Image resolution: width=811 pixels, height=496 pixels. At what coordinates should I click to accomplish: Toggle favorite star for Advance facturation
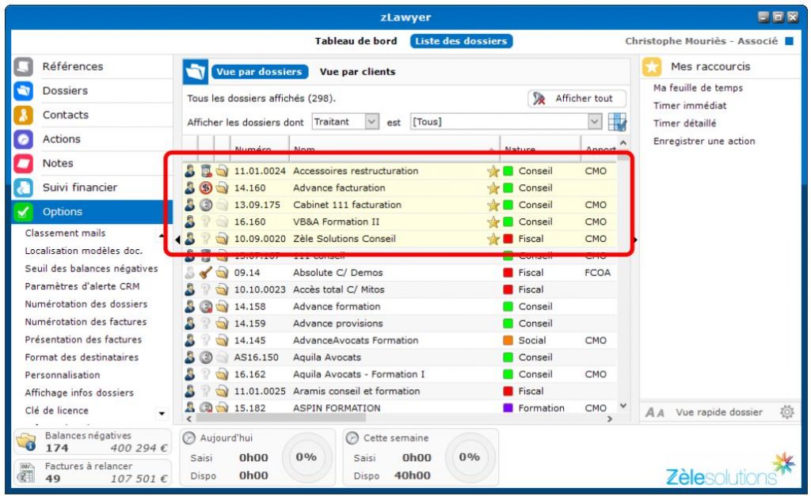[x=493, y=188]
